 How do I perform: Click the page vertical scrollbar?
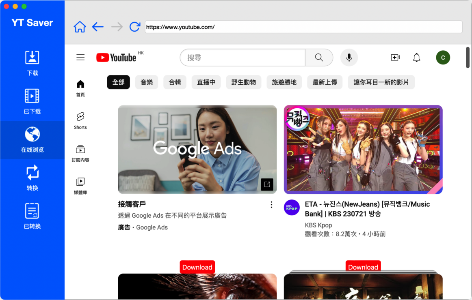468,57
